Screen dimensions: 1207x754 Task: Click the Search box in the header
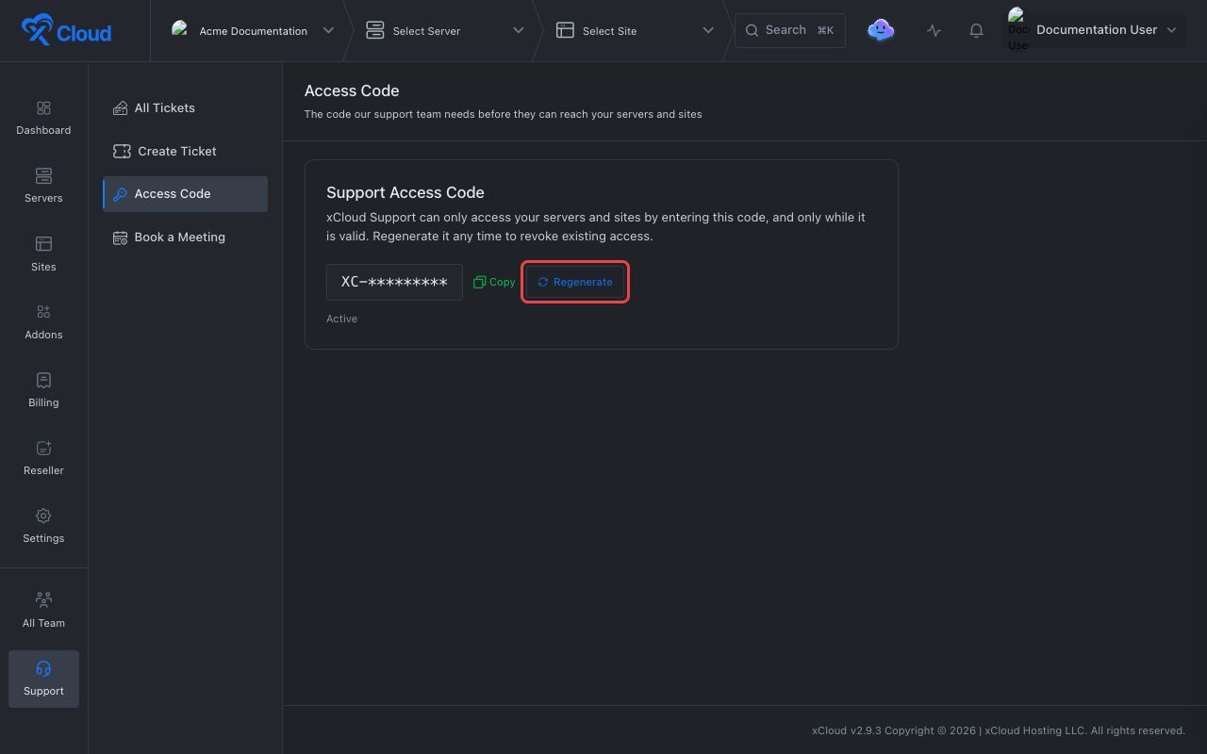[x=790, y=30]
